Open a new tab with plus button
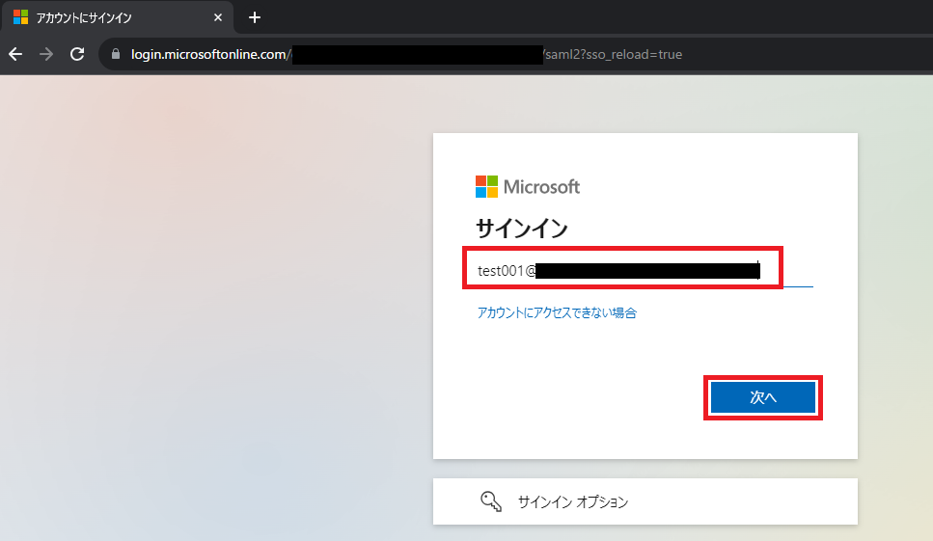The width and height of the screenshot is (933, 541). pyautogui.click(x=255, y=17)
